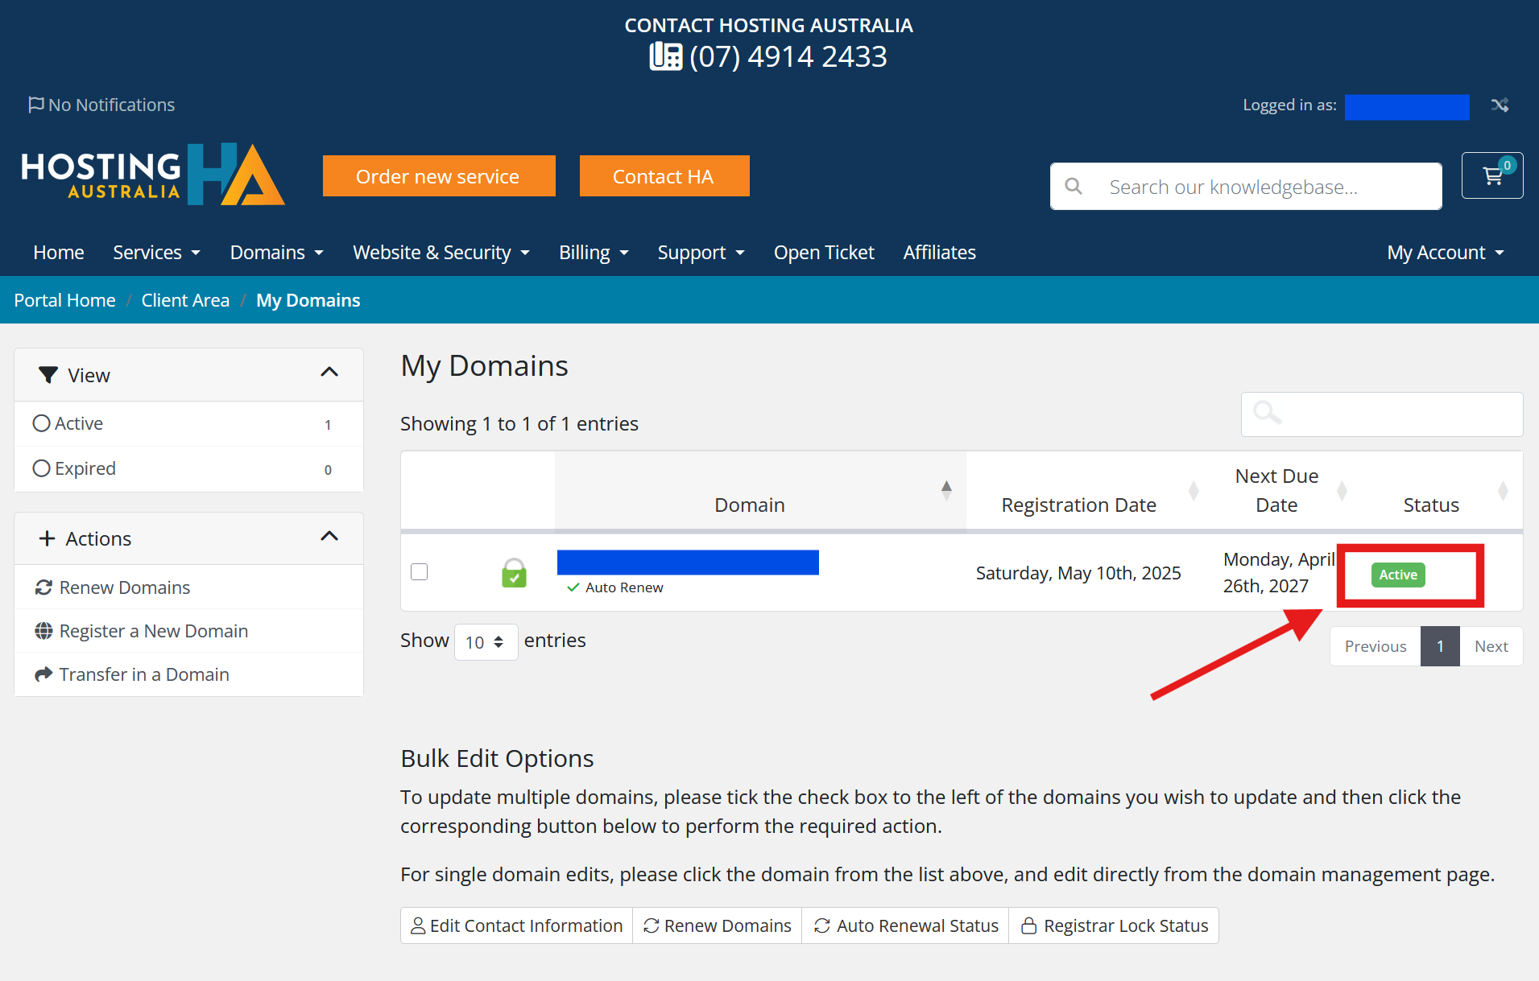Click page 1 in pagination
This screenshot has height=981, width=1539.
(1440, 646)
